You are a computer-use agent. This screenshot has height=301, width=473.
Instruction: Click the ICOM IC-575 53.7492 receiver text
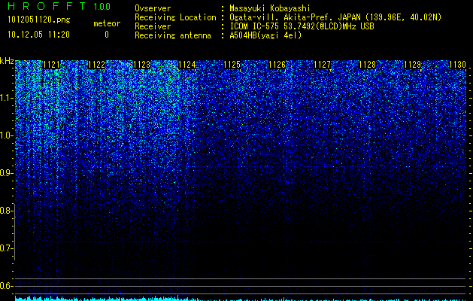click(x=302, y=26)
